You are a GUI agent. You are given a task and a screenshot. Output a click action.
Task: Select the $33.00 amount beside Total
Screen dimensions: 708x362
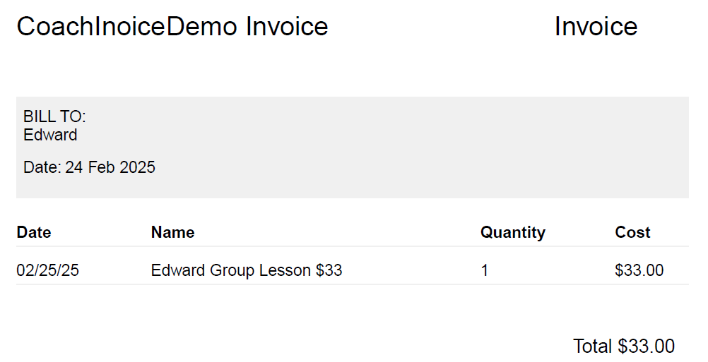coord(646,346)
